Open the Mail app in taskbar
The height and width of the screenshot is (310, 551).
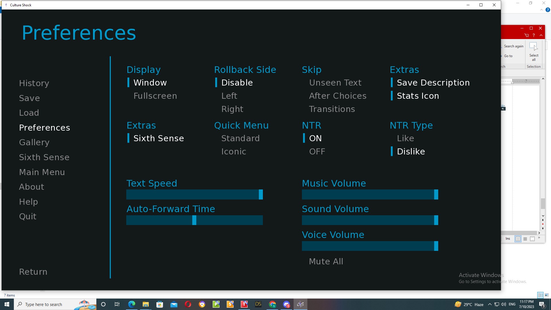[x=174, y=304]
